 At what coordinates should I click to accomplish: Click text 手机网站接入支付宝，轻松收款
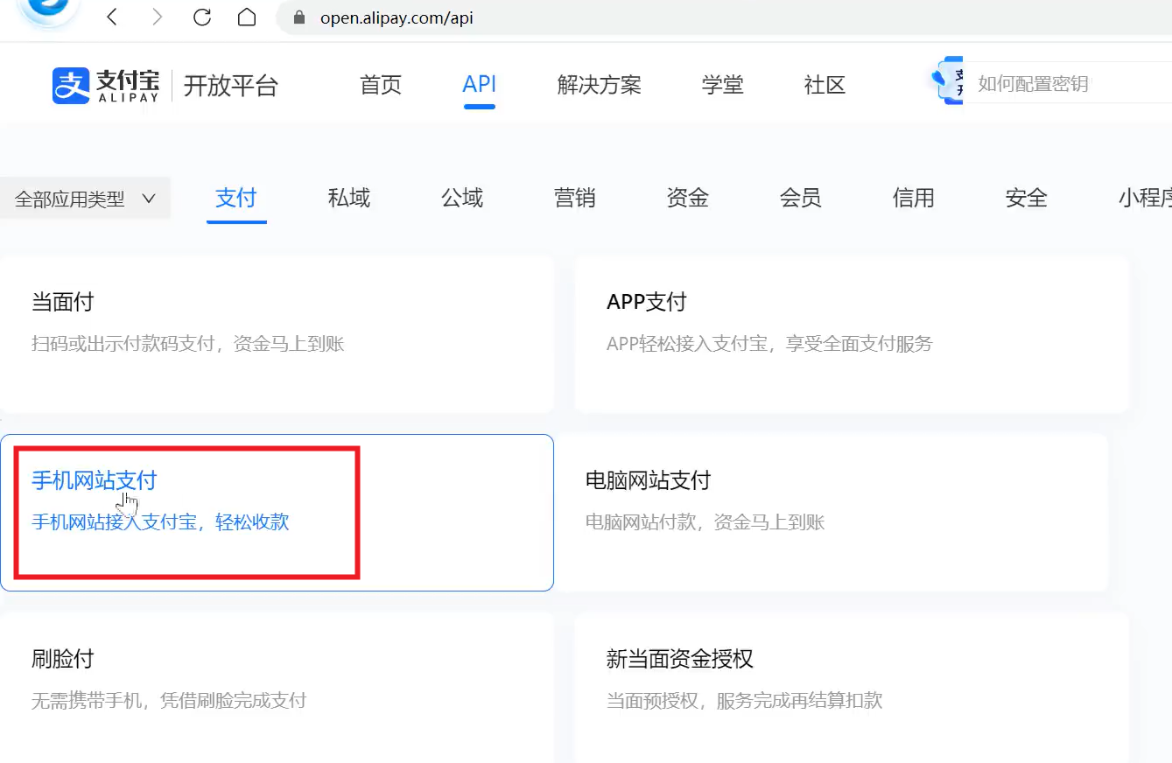(x=160, y=522)
